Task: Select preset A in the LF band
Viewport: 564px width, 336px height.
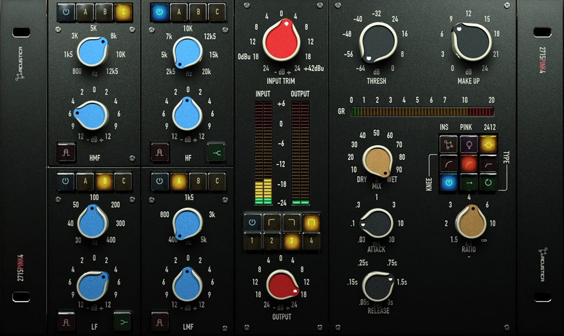Action: point(85,181)
